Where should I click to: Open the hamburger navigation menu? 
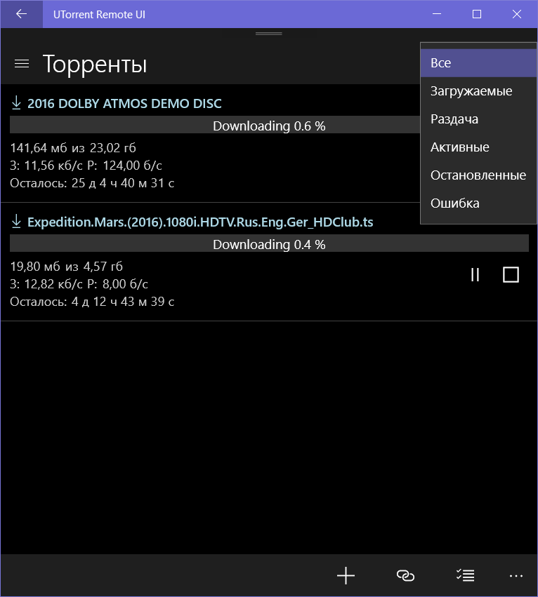pos(21,64)
